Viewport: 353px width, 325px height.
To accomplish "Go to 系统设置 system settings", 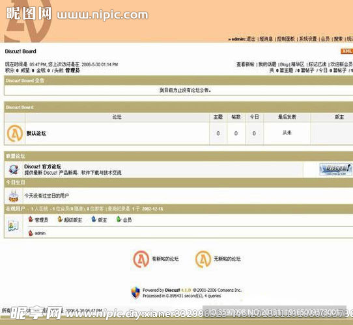I will pos(308,39).
